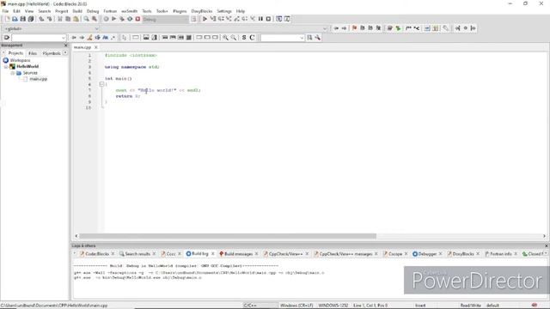Open the Debug build target dropdown
Viewport: 550px width, 309px height.
pos(165,19)
